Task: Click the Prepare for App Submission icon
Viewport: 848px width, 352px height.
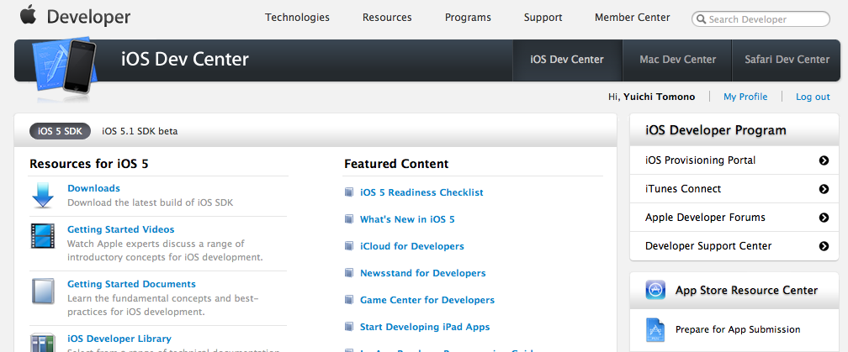Action: pyautogui.click(x=656, y=329)
